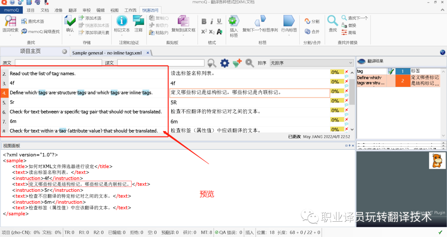Click the 翻译结果 panel header icon
Image resolution: width=447 pixels, height=237 pixels.
pyautogui.click(x=361, y=61)
